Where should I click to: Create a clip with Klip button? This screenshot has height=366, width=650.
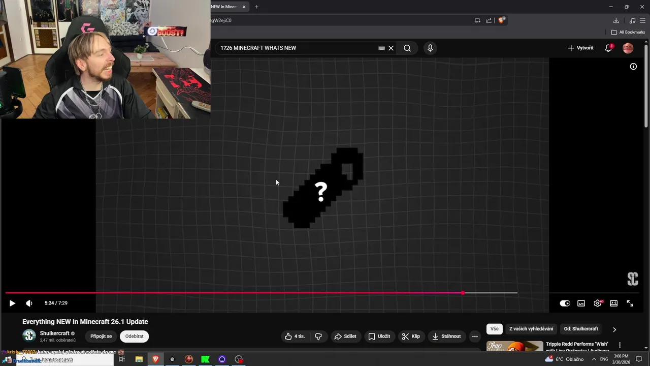coord(411,337)
